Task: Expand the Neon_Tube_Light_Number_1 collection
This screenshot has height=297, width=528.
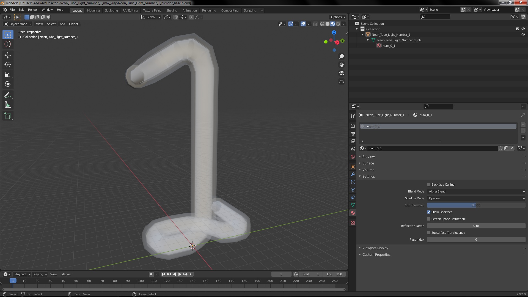Action: pos(362,34)
